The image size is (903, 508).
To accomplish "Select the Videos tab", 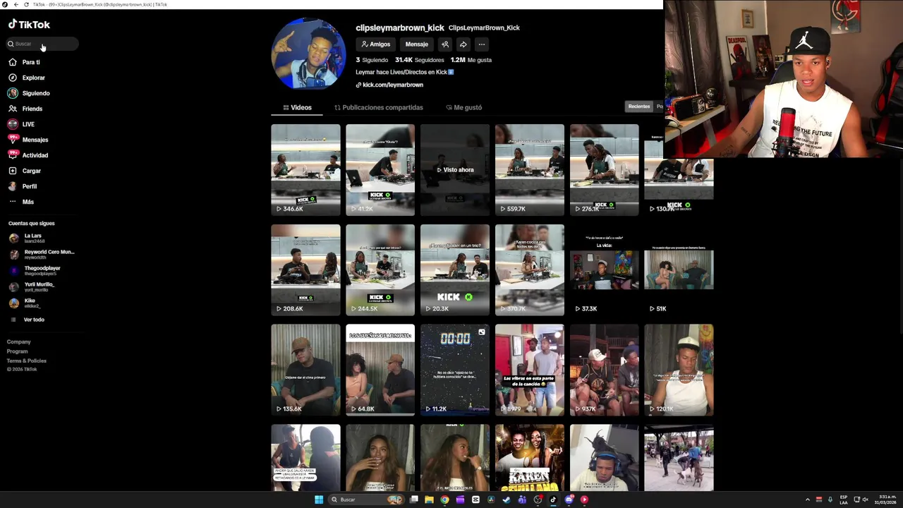I will tap(297, 107).
